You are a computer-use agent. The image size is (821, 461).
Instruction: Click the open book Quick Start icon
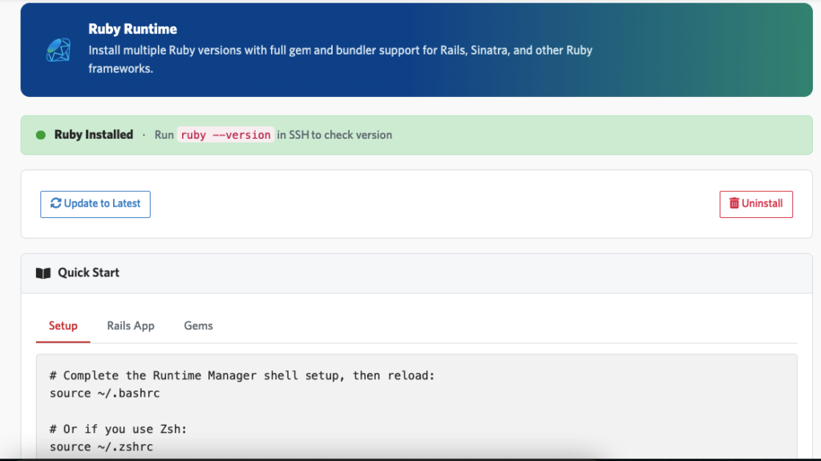point(43,273)
